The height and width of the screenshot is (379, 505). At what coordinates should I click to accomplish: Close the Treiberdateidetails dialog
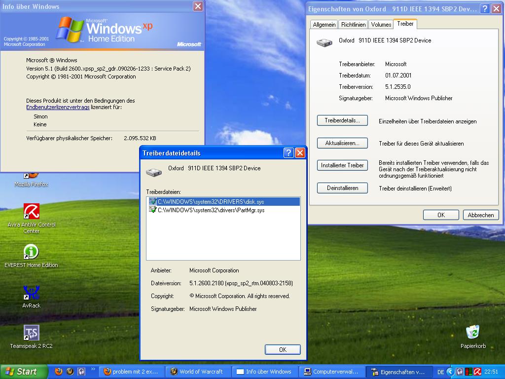pos(300,153)
